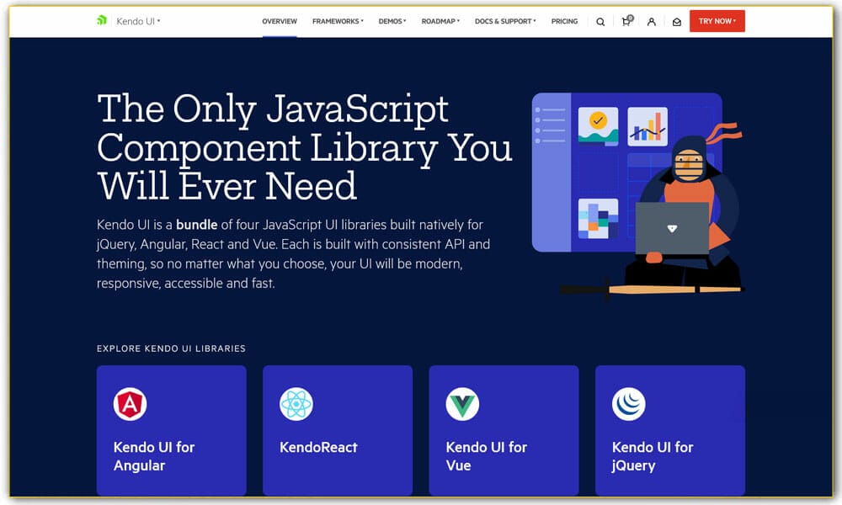Click the yellow check badge in the illustration
The height and width of the screenshot is (505, 842).
(x=600, y=121)
